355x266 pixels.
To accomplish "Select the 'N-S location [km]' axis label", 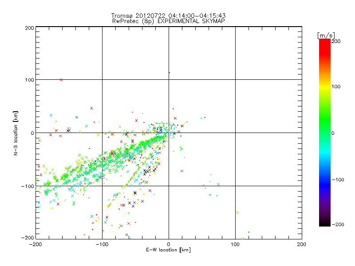I will tap(16, 133).
